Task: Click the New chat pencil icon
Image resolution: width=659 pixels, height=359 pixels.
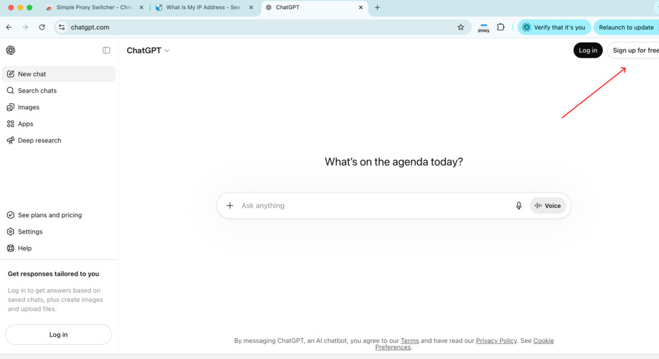Action: point(10,74)
